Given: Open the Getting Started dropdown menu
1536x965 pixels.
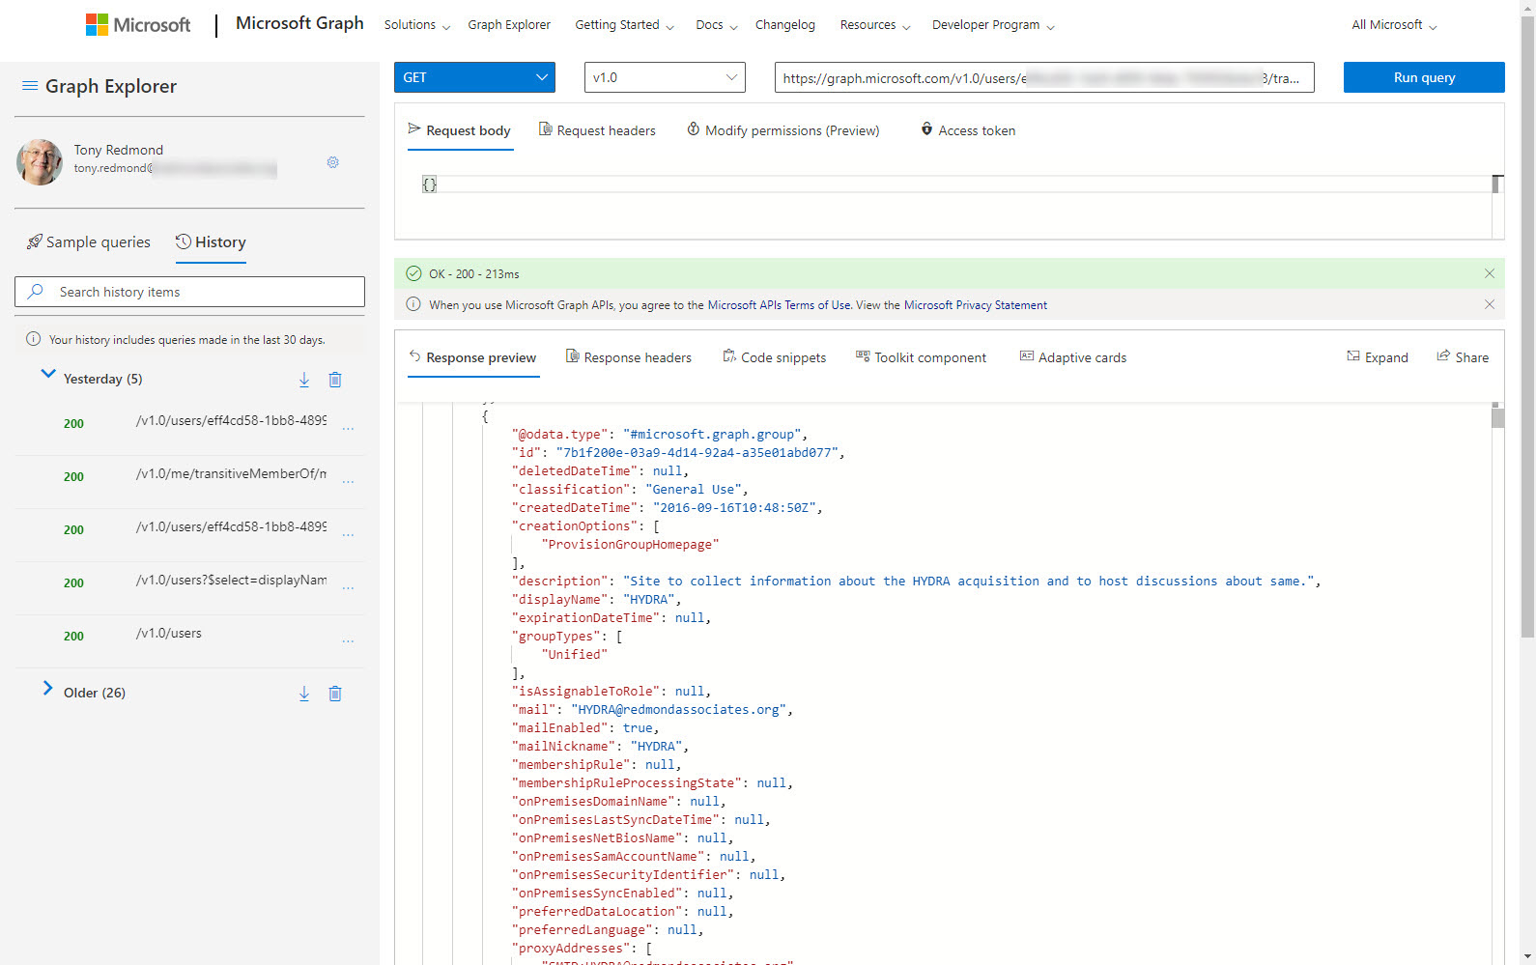Looking at the screenshot, I should point(624,25).
